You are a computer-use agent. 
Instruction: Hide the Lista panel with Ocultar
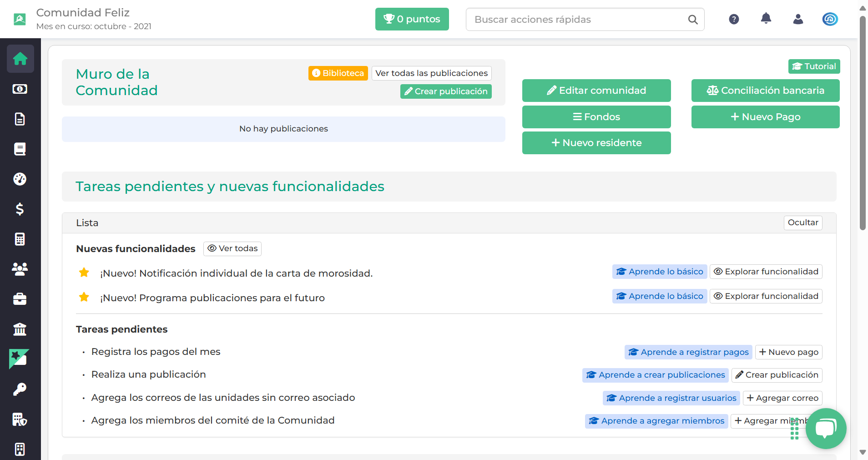coord(803,222)
